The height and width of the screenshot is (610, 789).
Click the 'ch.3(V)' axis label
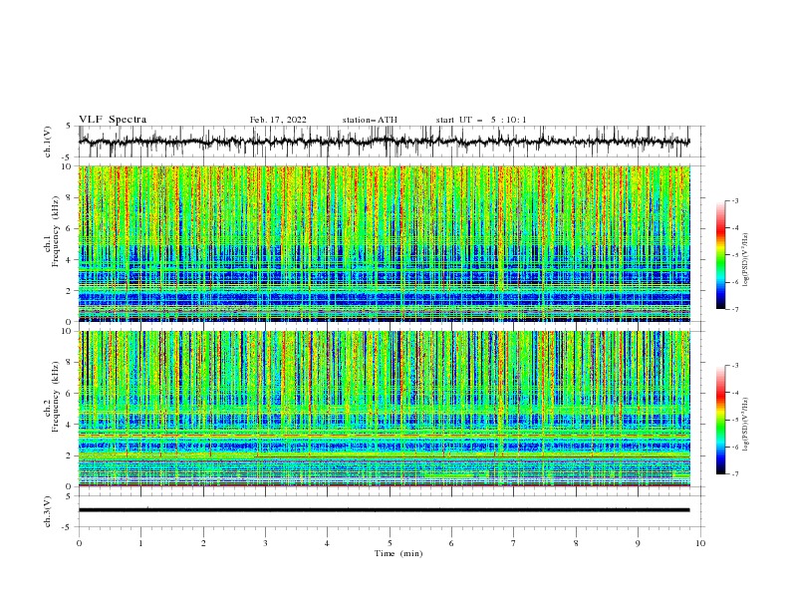tap(48, 511)
